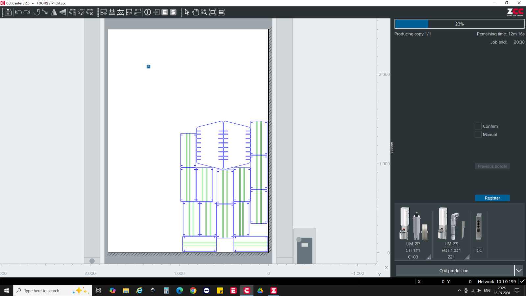526x296 pixels.
Task: Open the job Information icon
Action: (148, 12)
